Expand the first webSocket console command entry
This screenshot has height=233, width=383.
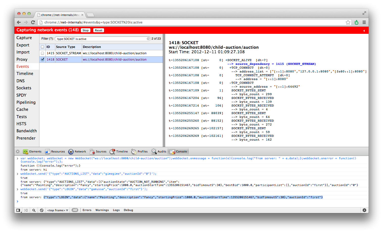(x=17, y=159)
